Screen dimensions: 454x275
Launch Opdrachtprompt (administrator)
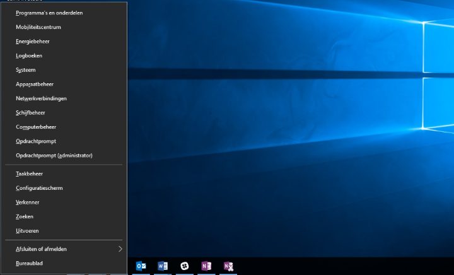(54, 155)
